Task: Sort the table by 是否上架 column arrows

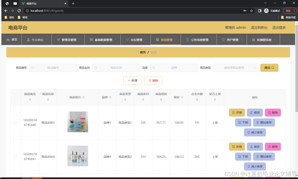Action: 215,99
